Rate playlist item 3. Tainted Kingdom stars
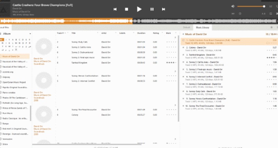This screenshot has height=148, width=278. 272,58
